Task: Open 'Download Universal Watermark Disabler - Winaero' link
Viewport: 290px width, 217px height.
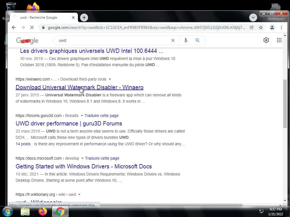Action: tap(80, 87)
